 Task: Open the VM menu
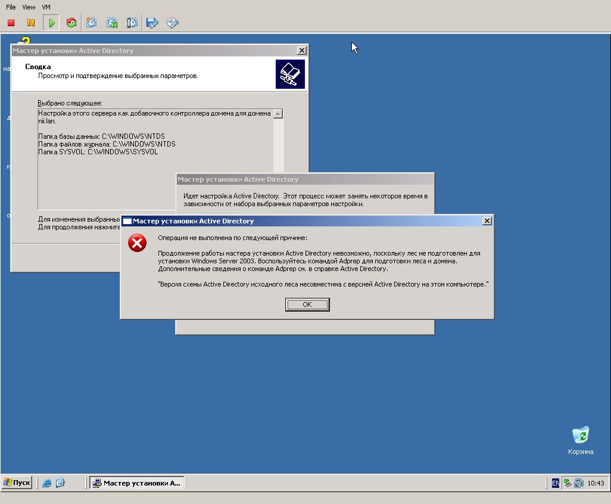click(x=46, y=7)
